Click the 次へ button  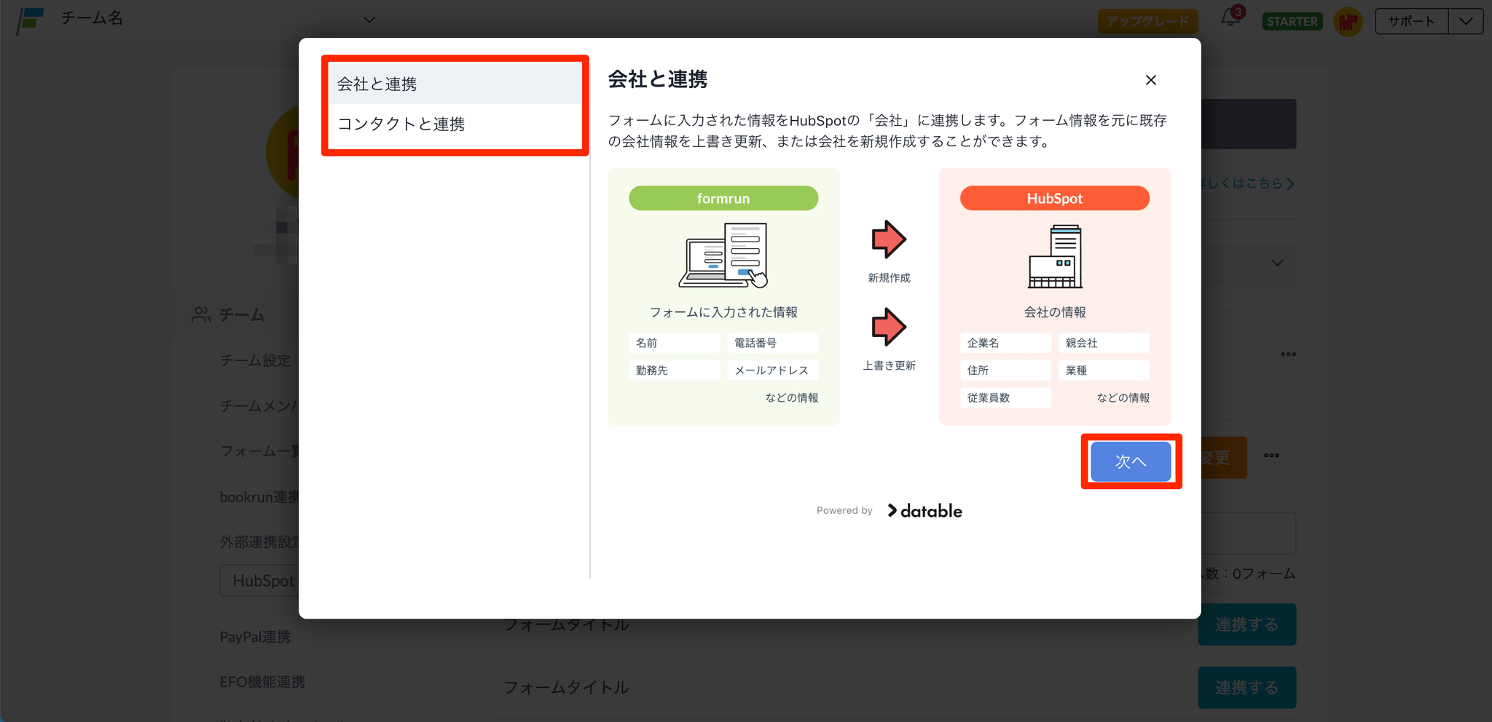[x=1131, y=461]
